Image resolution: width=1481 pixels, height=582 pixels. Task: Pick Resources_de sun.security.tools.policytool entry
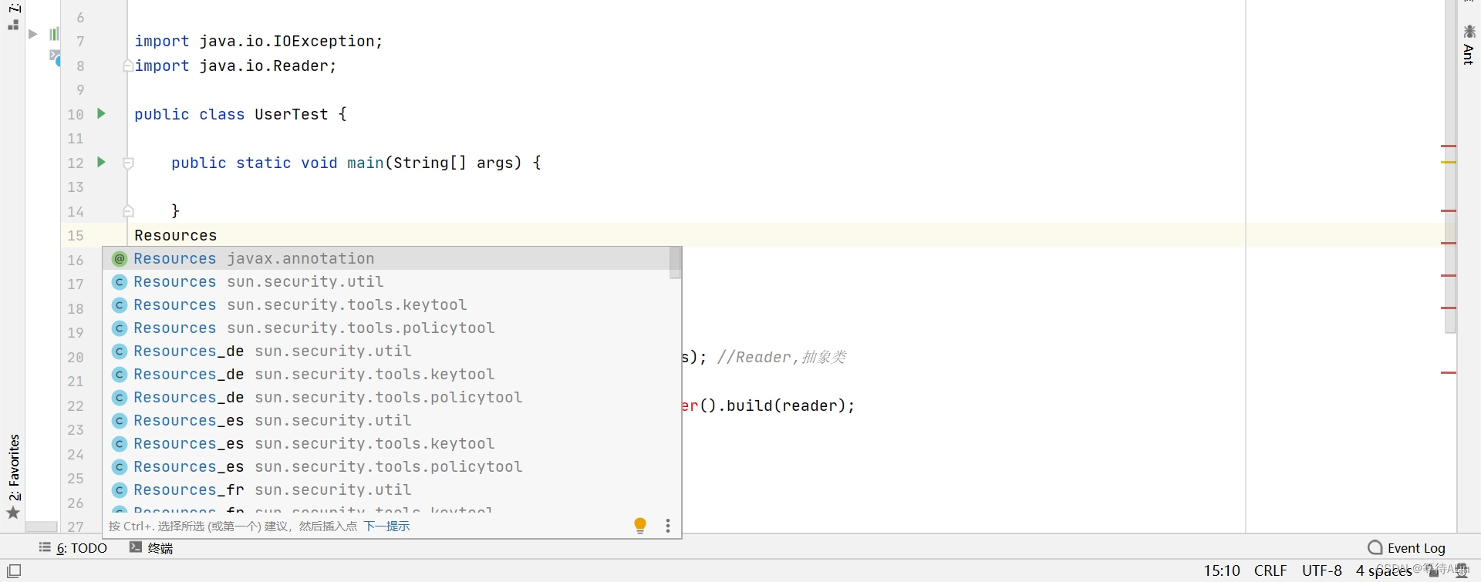(x=386, y=397)
